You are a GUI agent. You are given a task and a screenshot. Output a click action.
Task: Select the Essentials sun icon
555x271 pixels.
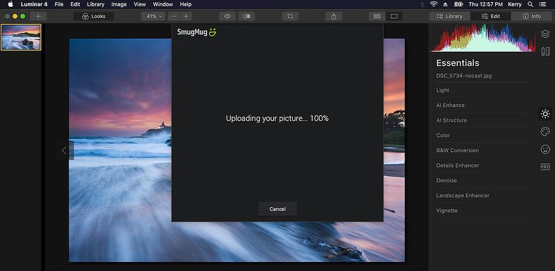545,114
